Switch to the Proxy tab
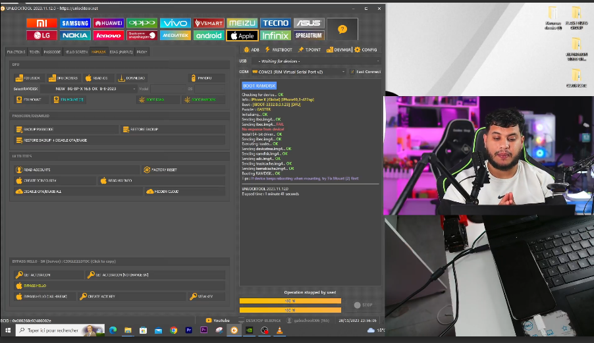This screenshot has height=343, width=594. (142, 52)
